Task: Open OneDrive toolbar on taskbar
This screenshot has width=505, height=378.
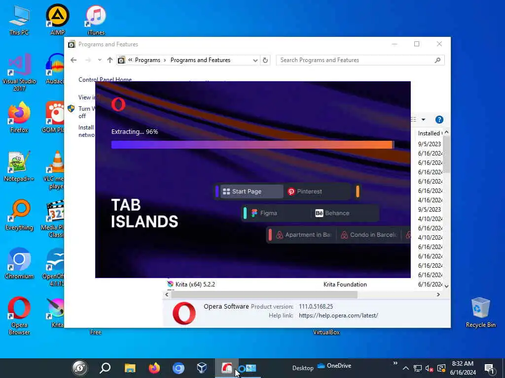Action: coord(334,366)
